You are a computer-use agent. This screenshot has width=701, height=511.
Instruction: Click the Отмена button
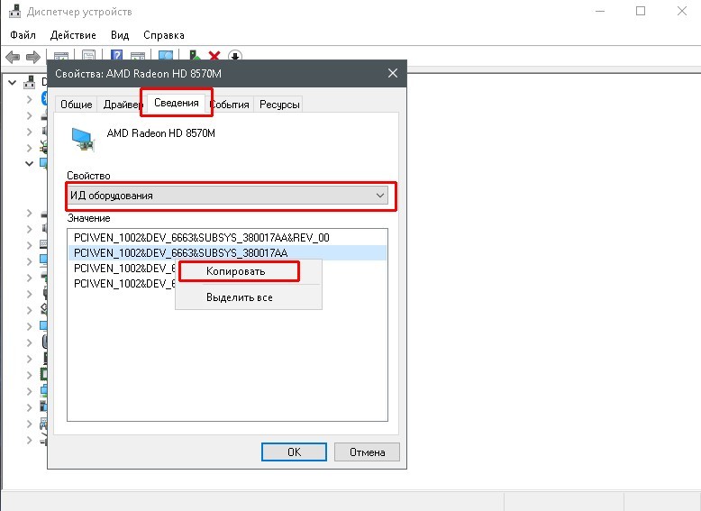click(367, 452)
